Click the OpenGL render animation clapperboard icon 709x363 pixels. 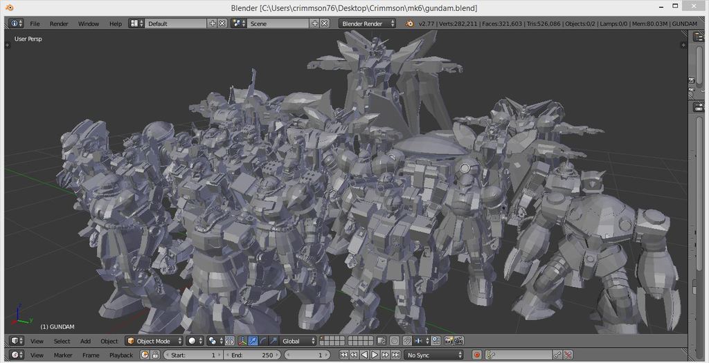[x=459, y=341]
